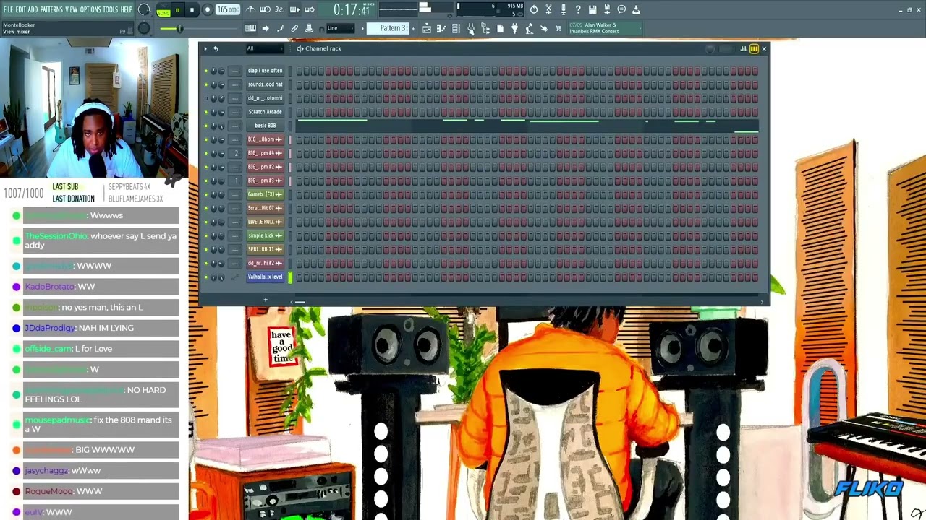This screenshot has height=520, width=926.
Task: Mute the Gameb..(FX) channel
Action: pyautogui.click(x=206, y=194)
